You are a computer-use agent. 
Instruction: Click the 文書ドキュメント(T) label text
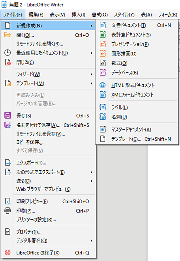coord(129,25)
